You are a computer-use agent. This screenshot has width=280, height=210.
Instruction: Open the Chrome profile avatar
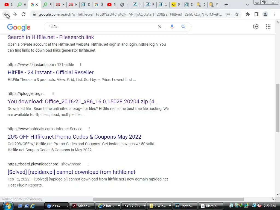coord(265,14)
